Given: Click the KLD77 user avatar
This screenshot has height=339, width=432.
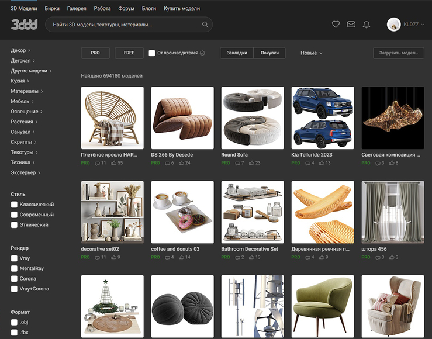Looking at the screenshot, I should 393,25.
